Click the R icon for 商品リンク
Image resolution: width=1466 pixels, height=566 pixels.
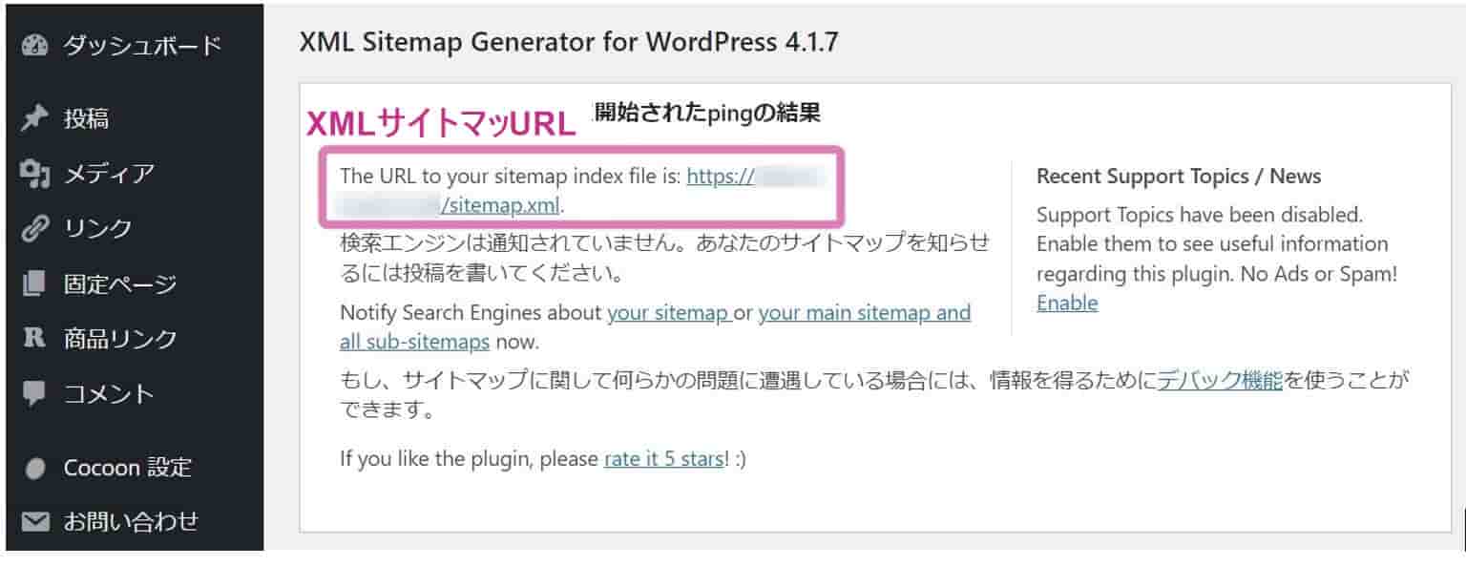(34, 338)
